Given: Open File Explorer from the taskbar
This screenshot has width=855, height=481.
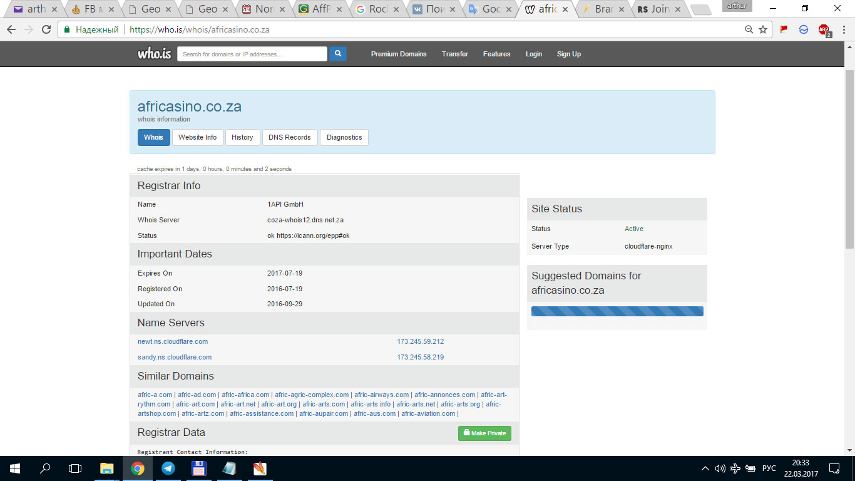Looking at the screenshot, I should [x=107, y=468].
